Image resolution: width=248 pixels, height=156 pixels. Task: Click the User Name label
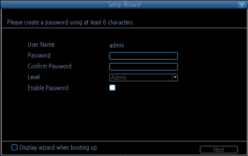coord(41,44)
